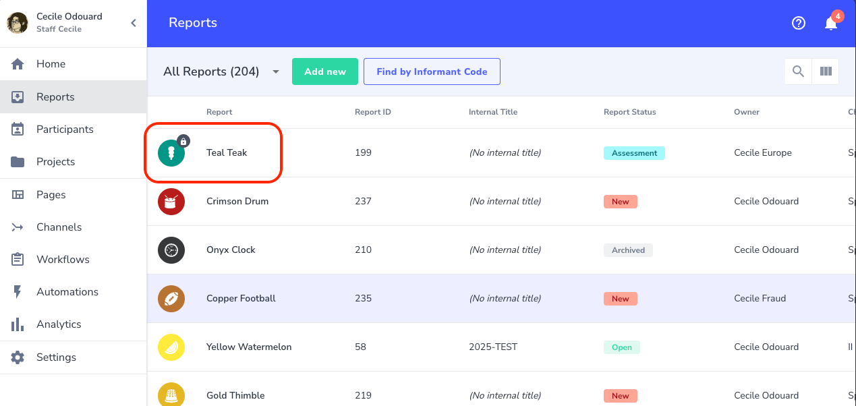Go to Participants in the sidebar
The width and height of the screenshot is (856, 406).
(x=65, y=129)
